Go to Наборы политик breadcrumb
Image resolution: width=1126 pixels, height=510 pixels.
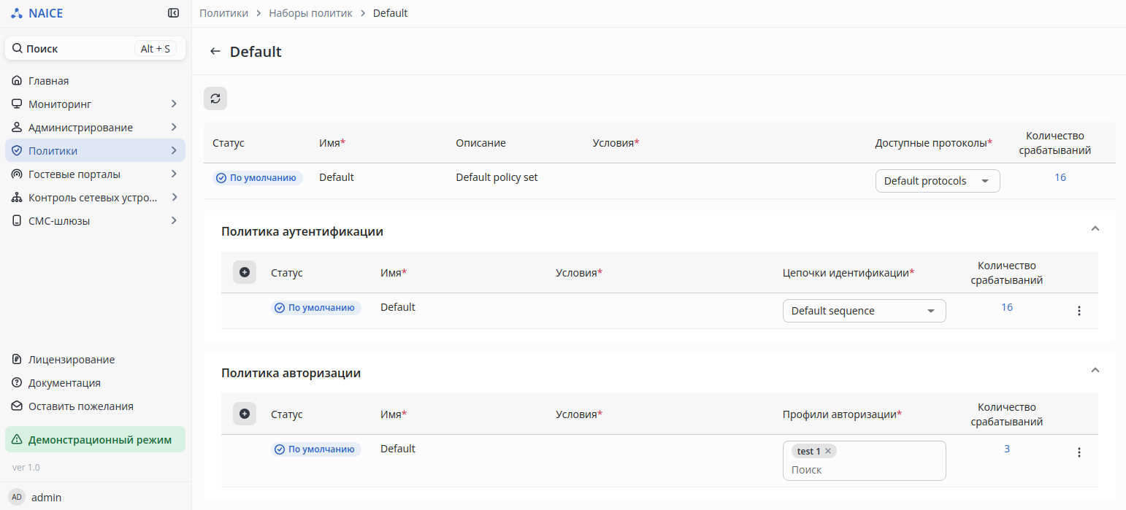pos(310,13)
